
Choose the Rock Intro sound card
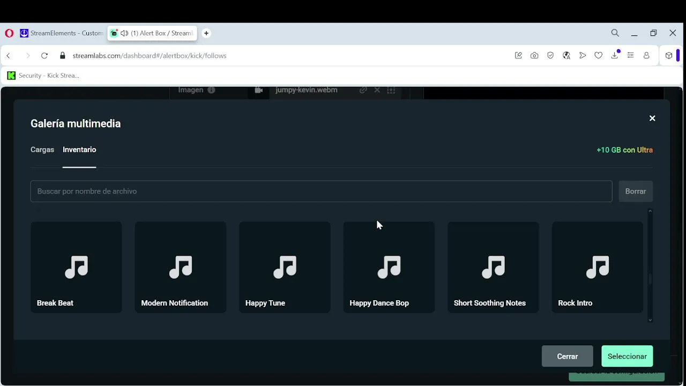pyautogui.click(x=598, y=267)
